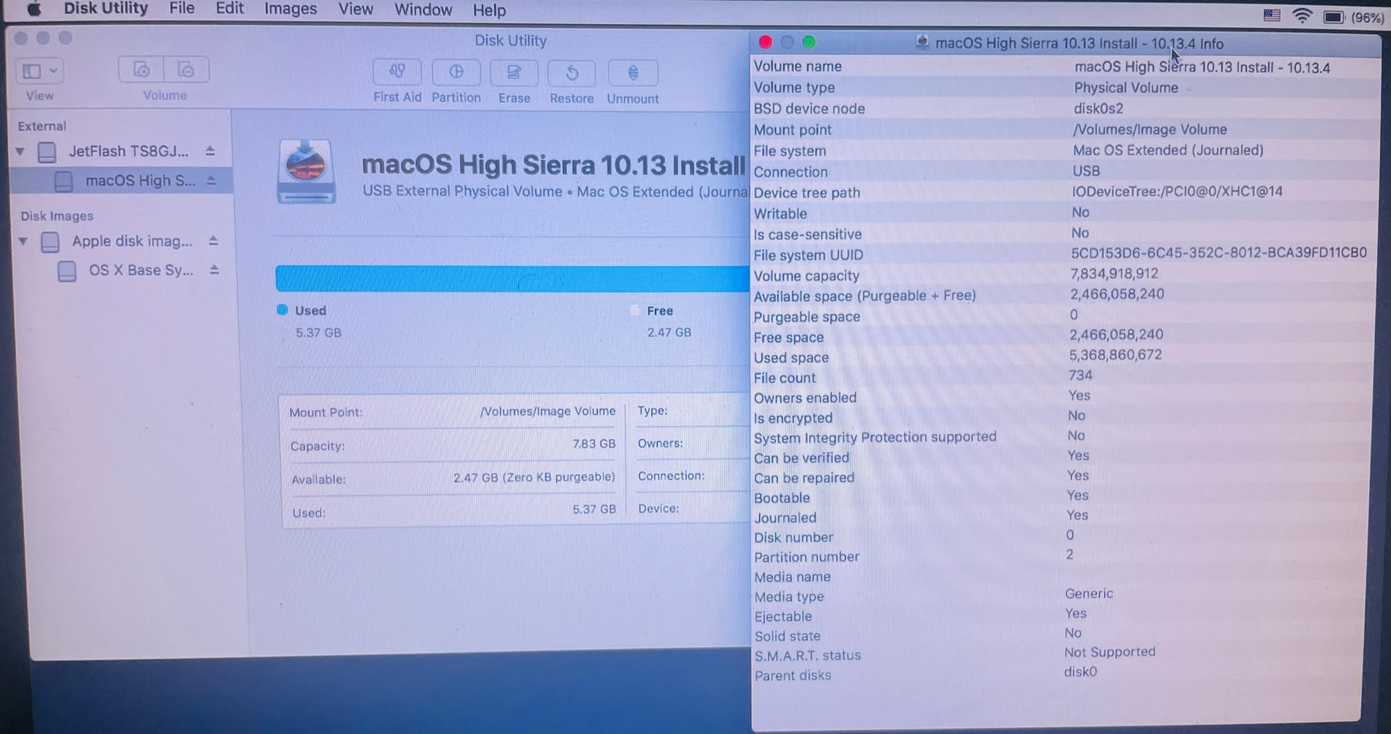The height and width of the screenshot is (734, 1391).
Task: Click the Restore toolbar icon
Action: (x=572, y=73)
